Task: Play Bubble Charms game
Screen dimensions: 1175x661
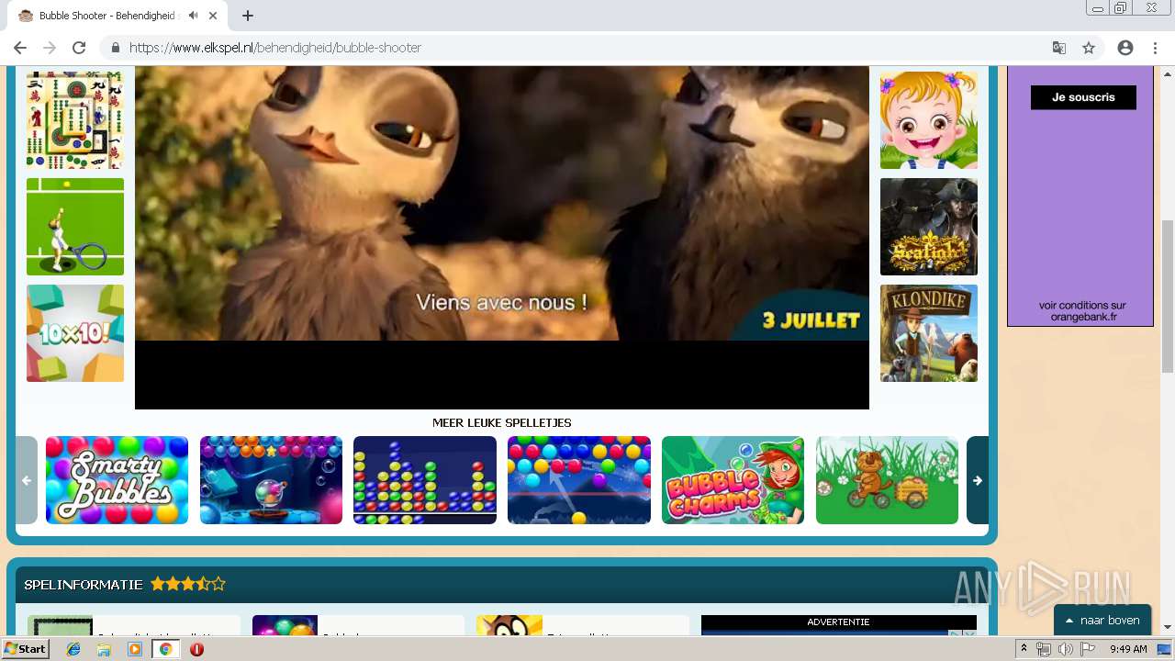Action: tap(733, 480)
